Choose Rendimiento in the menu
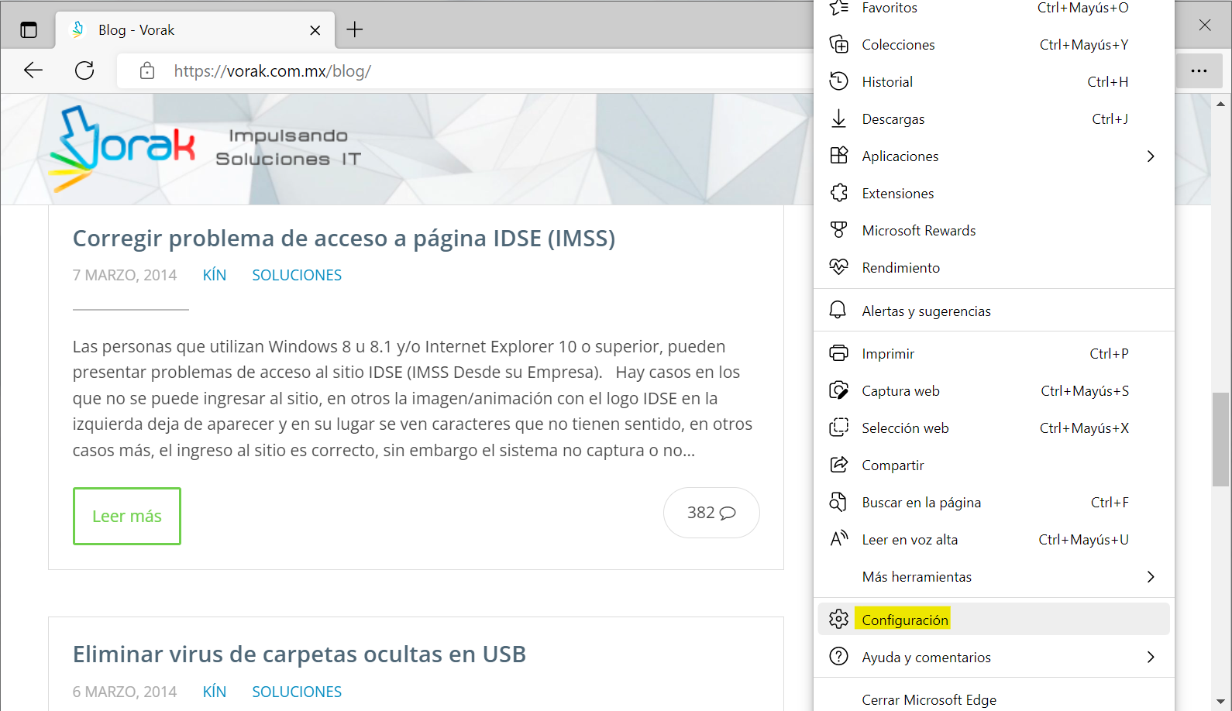The width and height of the screenshot is (1232, 711). point(994,267)
